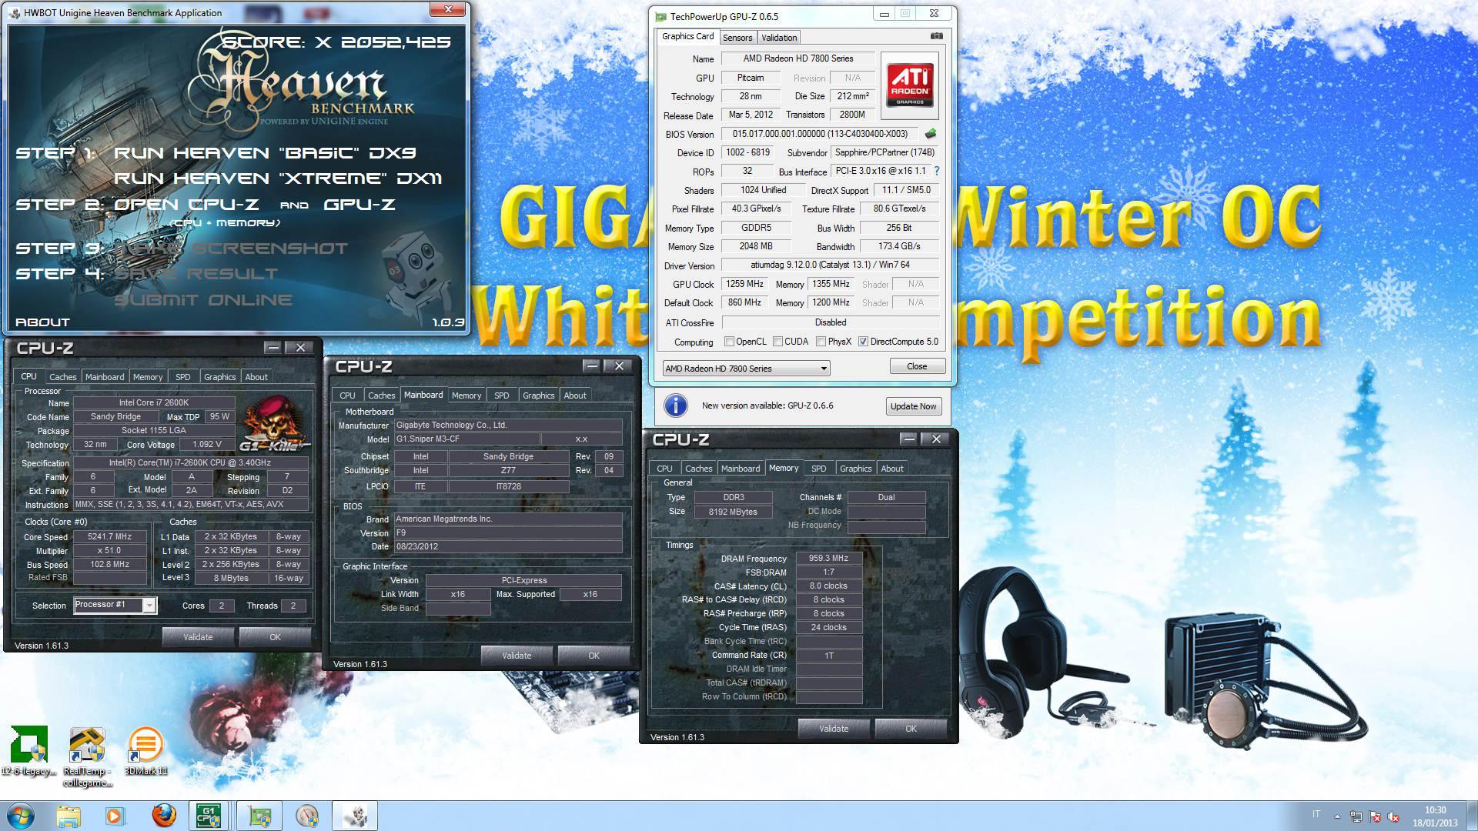The width and height of the screenshot is (1478, 831).
Task: Click the BIOS Version field in GPU-Z
Action: pos(821,134)
